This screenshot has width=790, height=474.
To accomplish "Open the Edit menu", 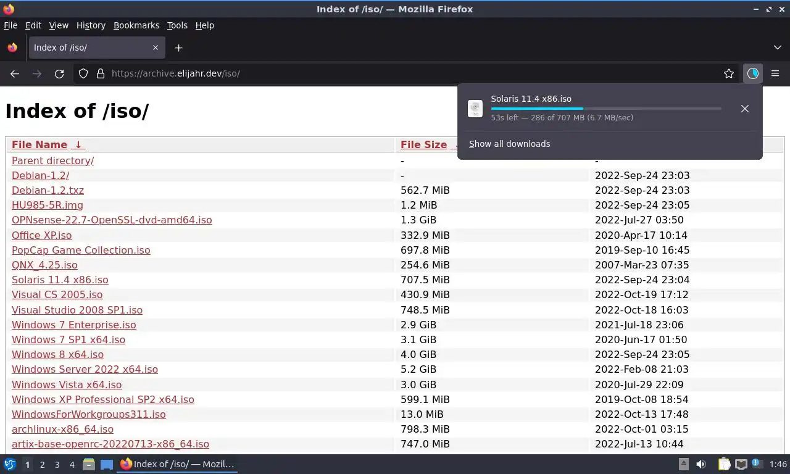I will coord(33,25).
